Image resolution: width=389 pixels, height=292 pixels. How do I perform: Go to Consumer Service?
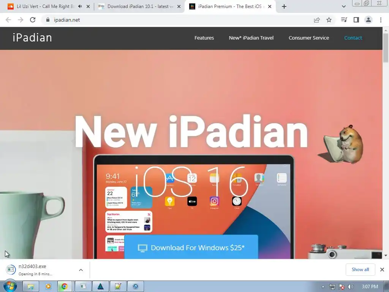click(x=308, y=38)
